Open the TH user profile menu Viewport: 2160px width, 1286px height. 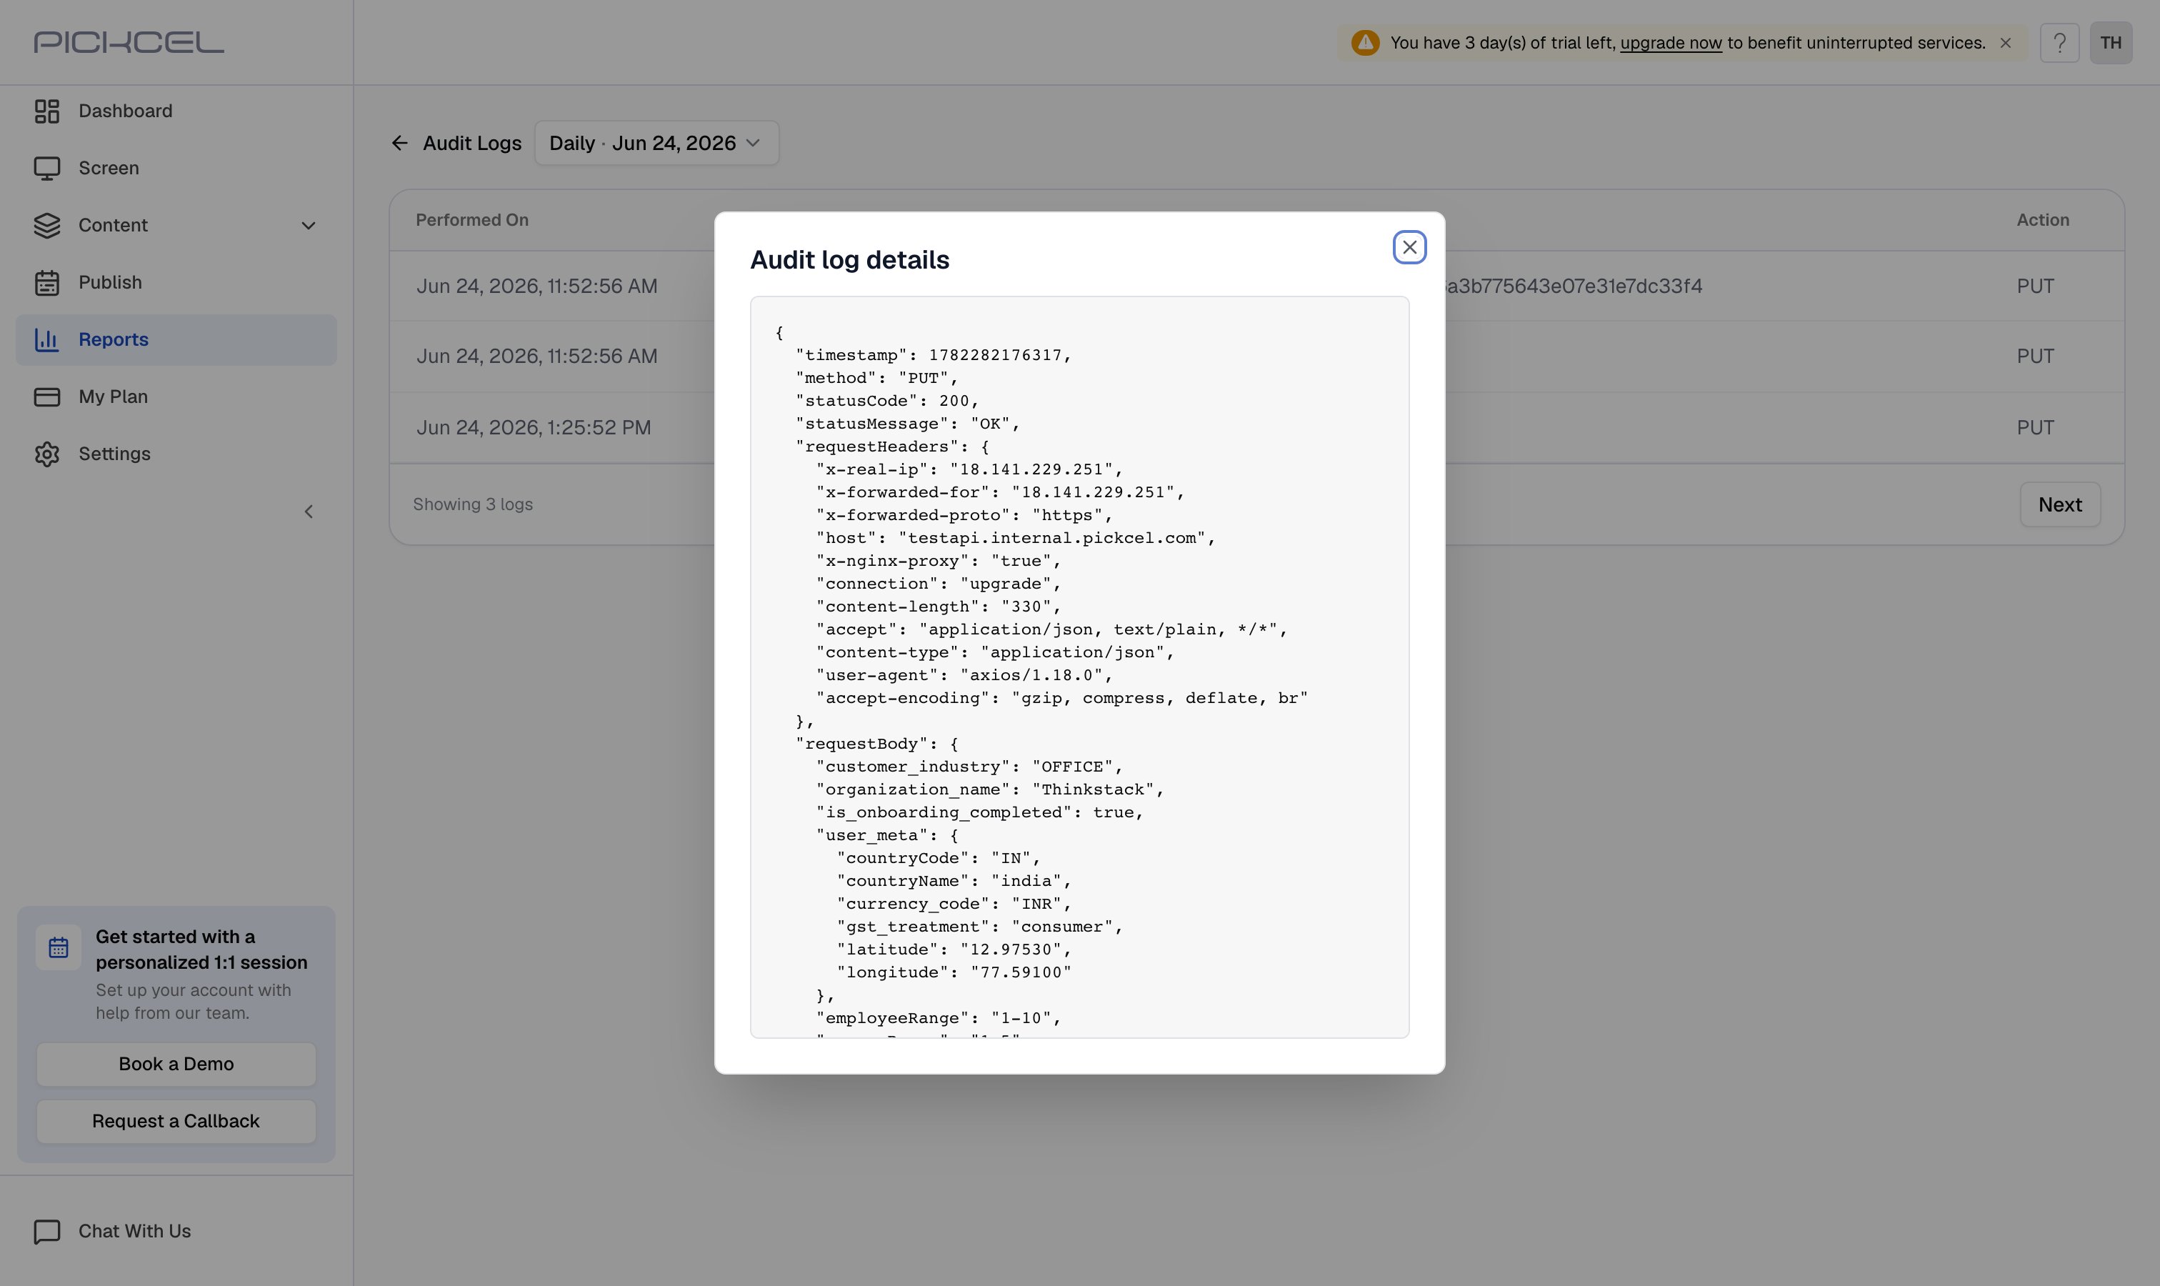[x=2111, y=42]
